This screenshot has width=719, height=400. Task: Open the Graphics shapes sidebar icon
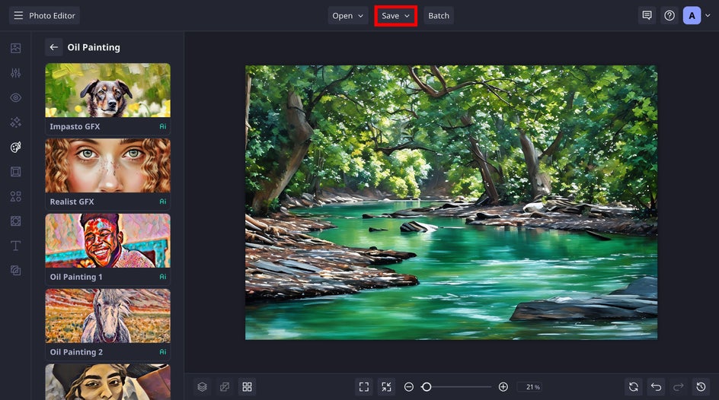click(x=15, y=196)
